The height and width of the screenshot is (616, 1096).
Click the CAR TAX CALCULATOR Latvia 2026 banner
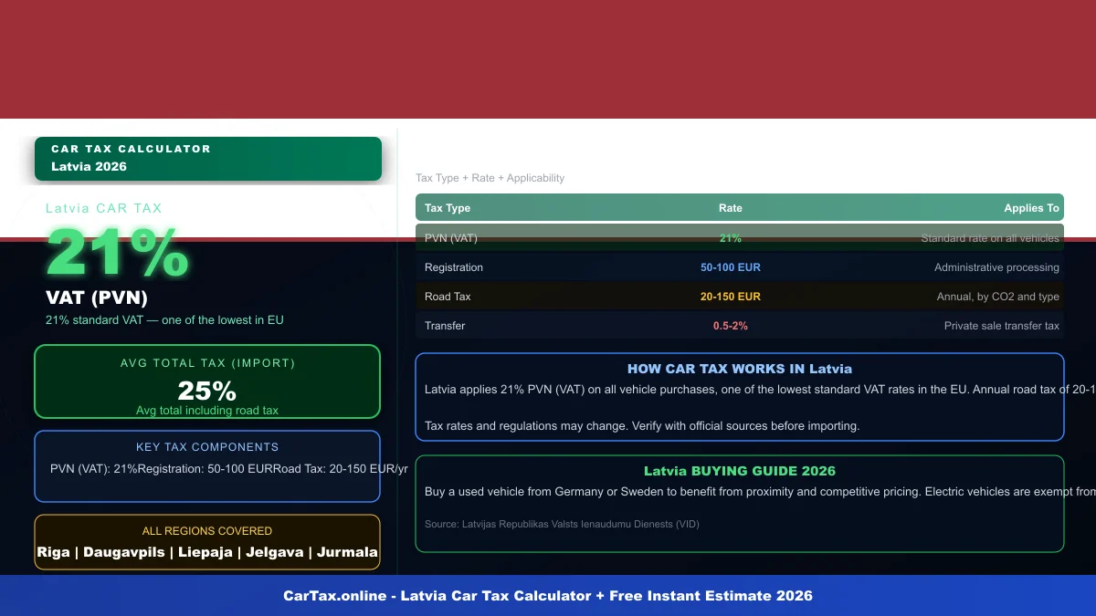tap(208, 159)
